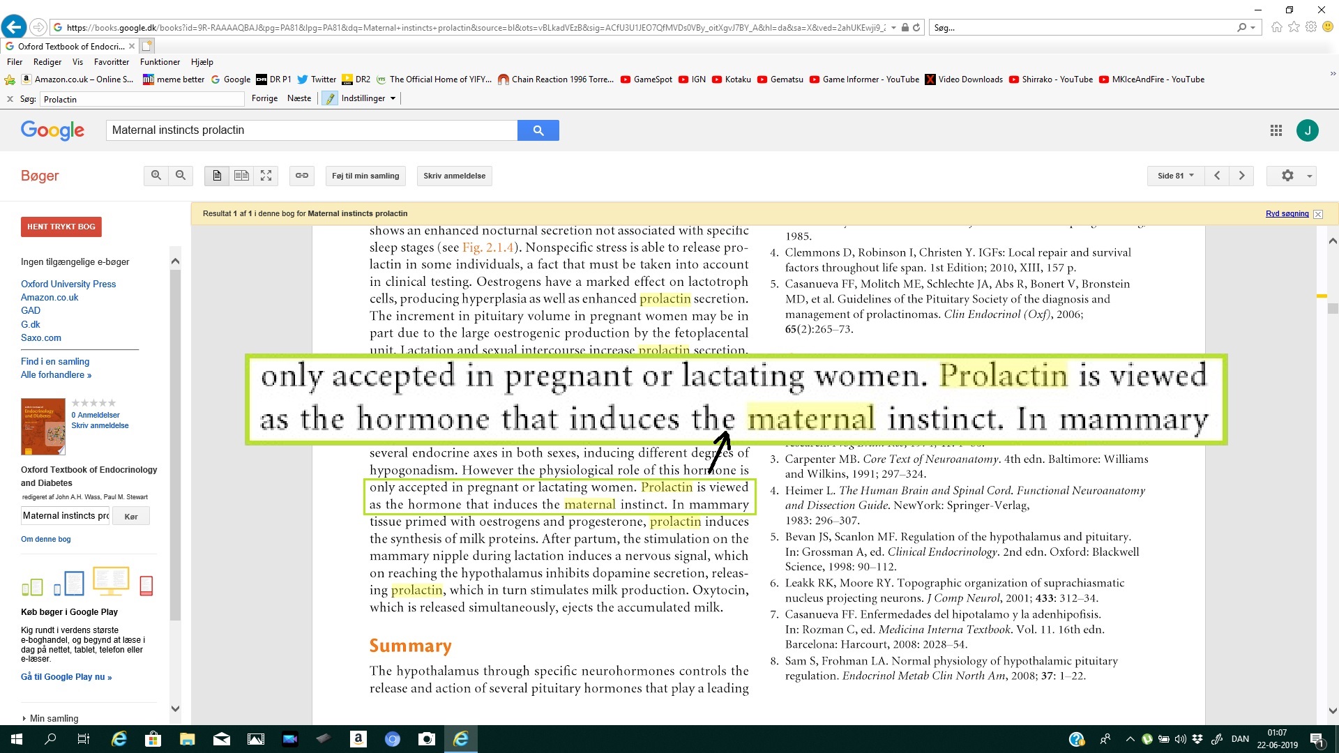Open the Favoritter menu
The image size is (1339, 753).
tap(111, 62)
